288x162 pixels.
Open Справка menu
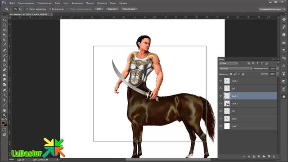[x=123, y=3]
